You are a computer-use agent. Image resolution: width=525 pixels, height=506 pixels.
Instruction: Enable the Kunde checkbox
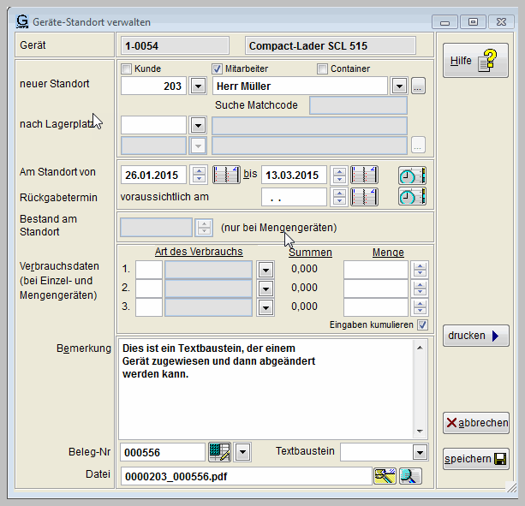(x=127, y=69)
